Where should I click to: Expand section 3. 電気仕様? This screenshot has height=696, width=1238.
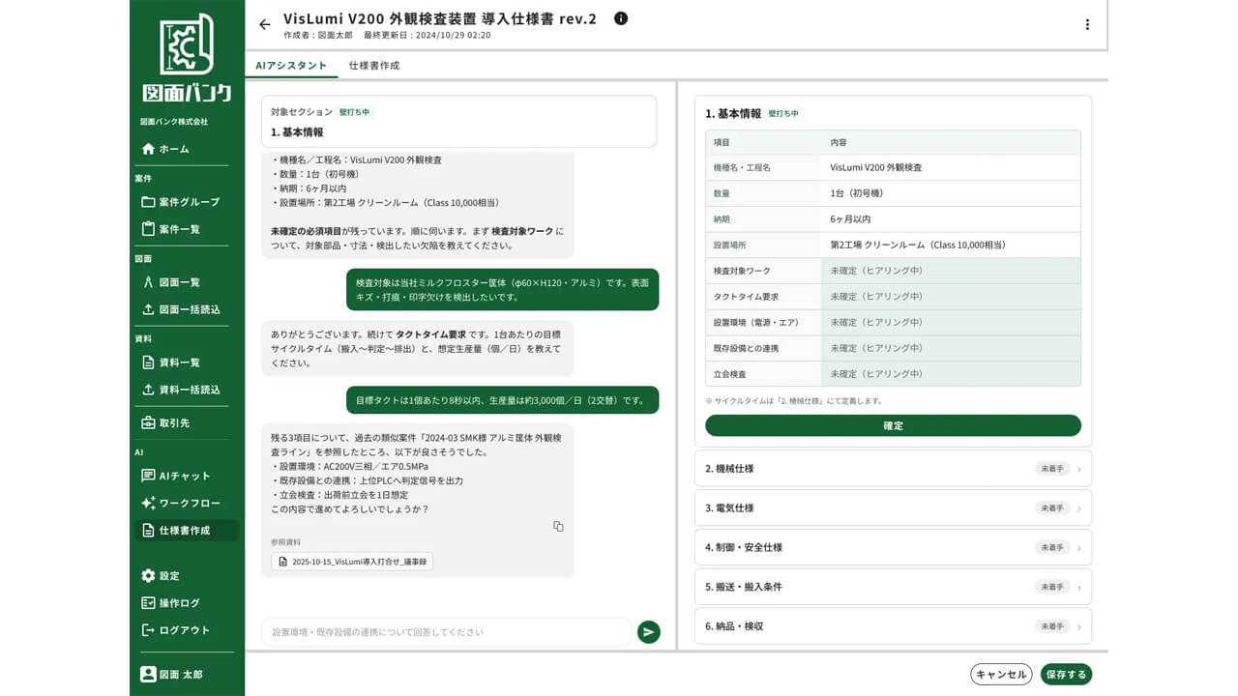[894, 508]
